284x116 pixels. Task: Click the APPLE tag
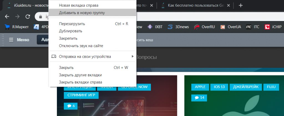[x=200, y=87]
